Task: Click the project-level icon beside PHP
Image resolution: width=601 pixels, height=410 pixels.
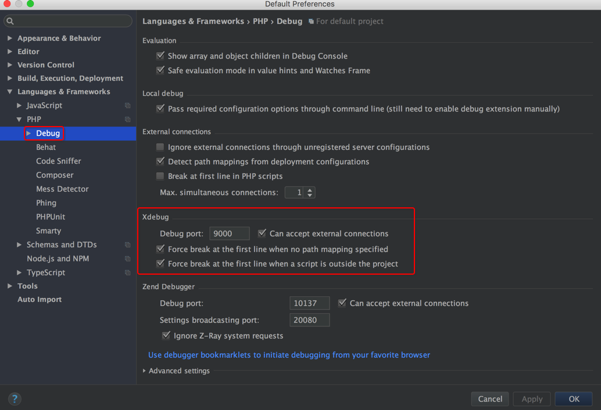Action: [x=127, y=120]
